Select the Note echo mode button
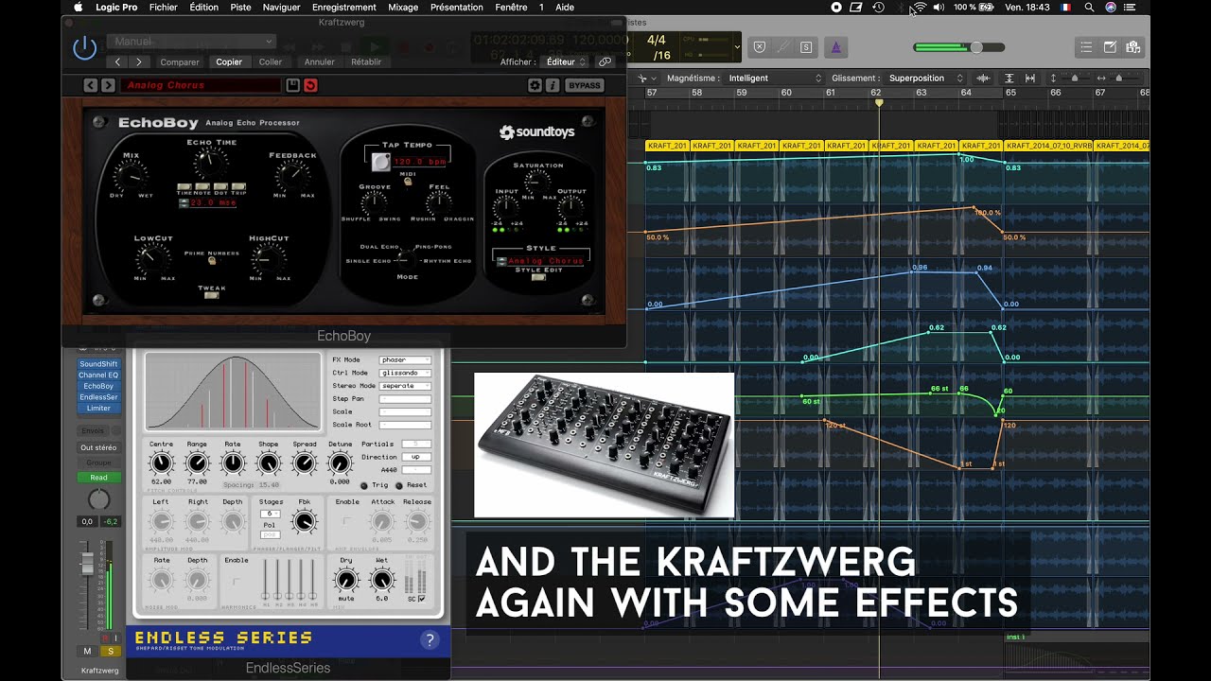Viewport: 1211px width, 681px height. tap(202, 187)
